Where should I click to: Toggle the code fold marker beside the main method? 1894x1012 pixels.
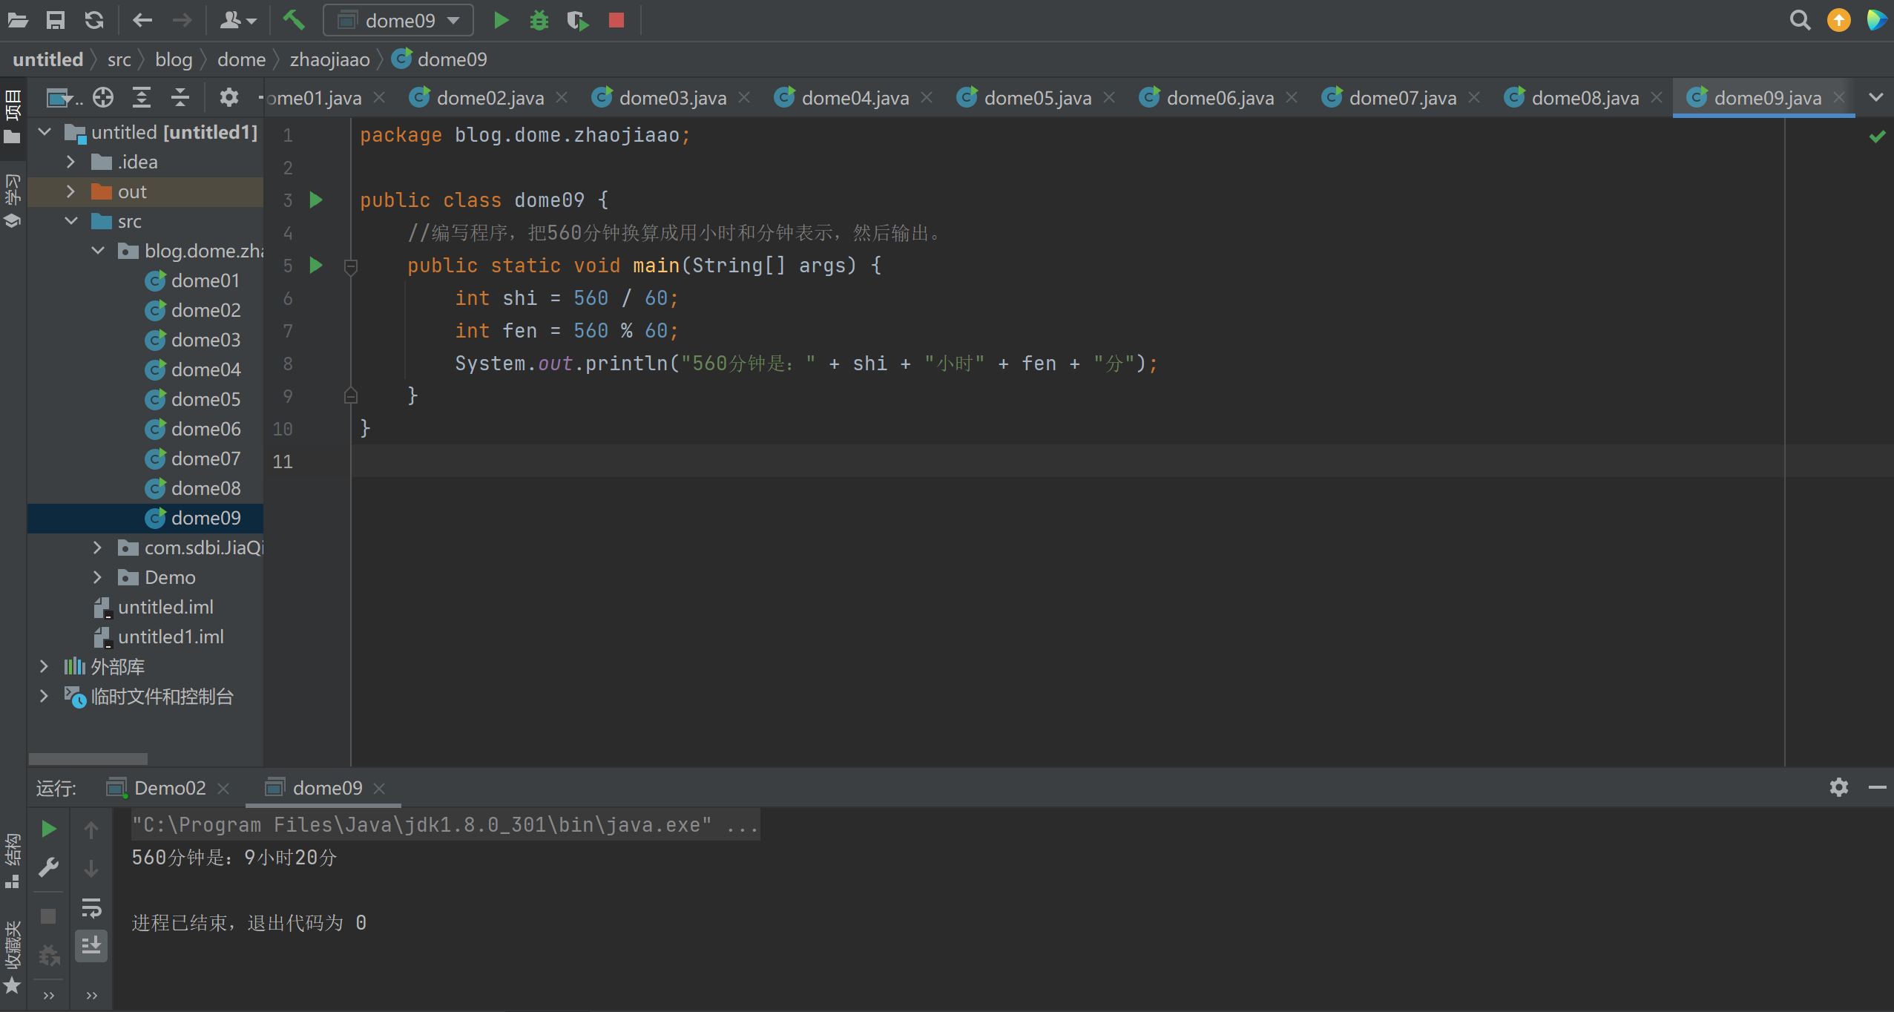351,266
